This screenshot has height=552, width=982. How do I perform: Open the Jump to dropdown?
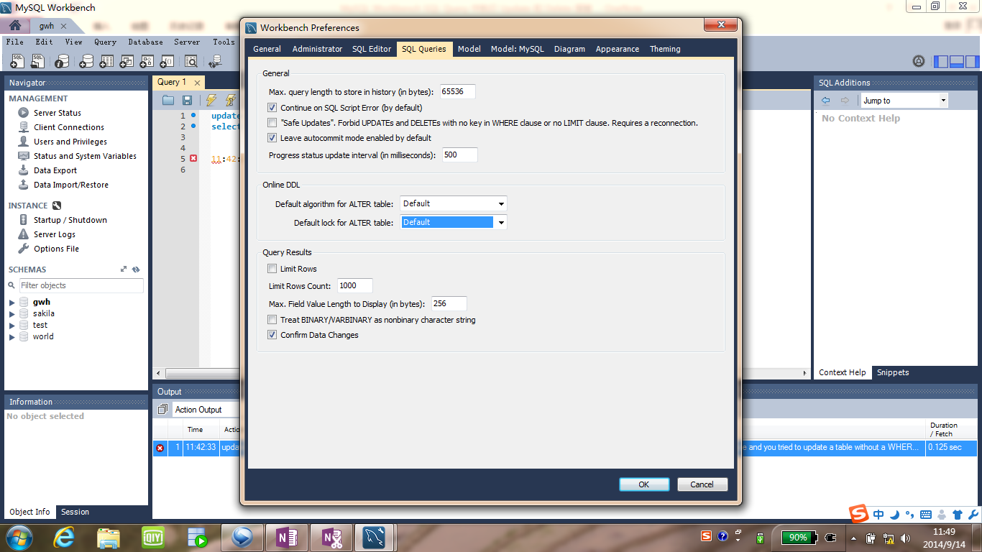tap(904, 101)
